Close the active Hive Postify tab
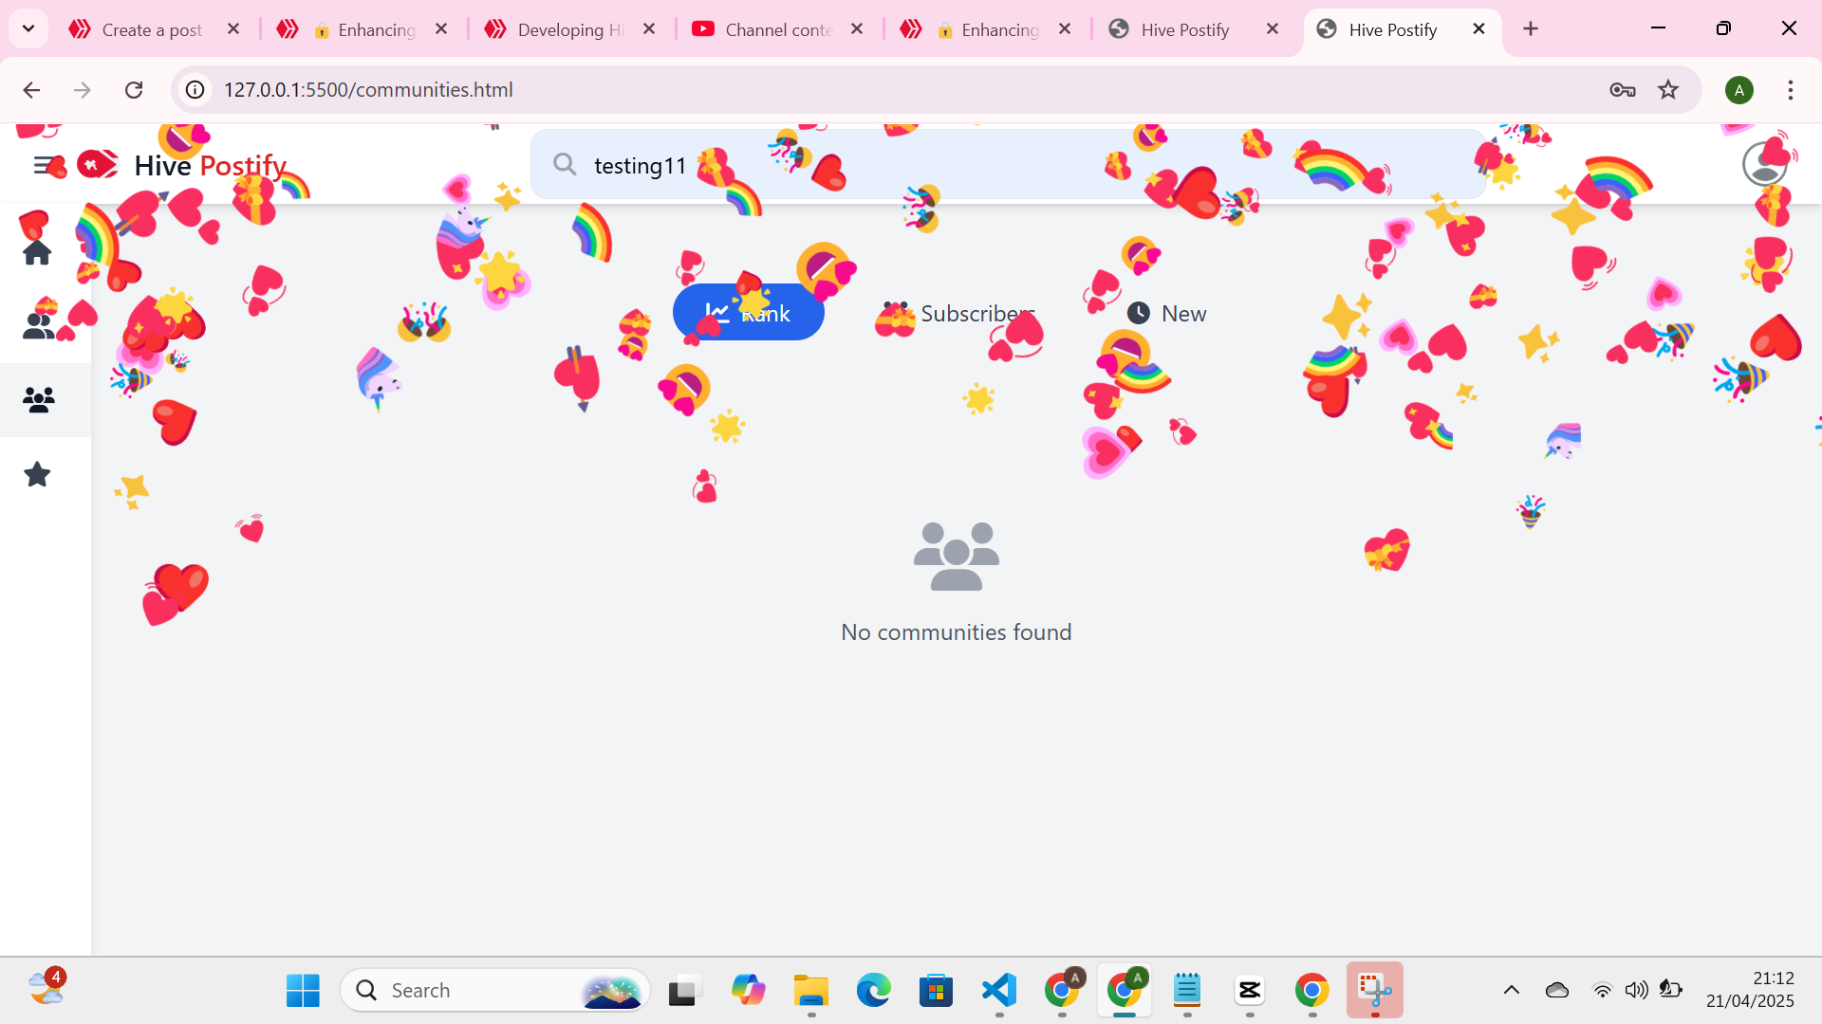 (x=1478, y=28)
